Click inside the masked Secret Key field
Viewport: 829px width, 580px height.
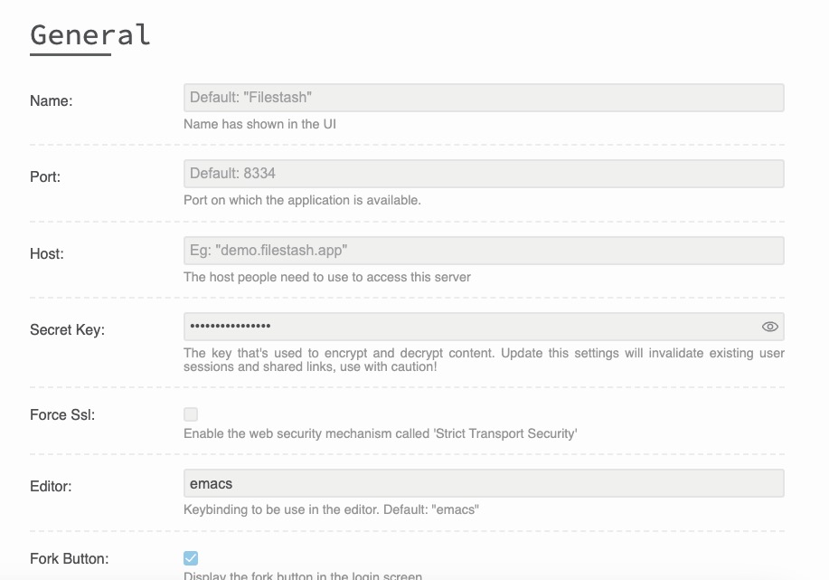(x=452, y=327)
